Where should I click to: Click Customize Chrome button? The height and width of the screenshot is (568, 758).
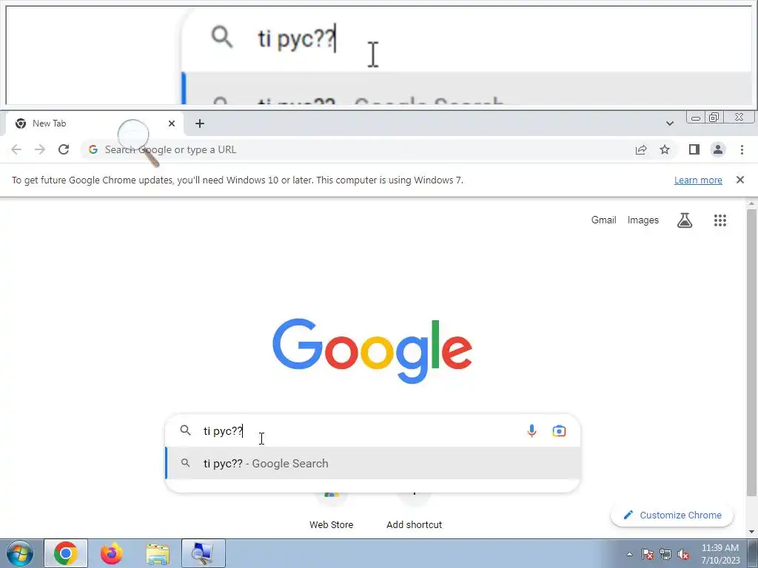672,515
